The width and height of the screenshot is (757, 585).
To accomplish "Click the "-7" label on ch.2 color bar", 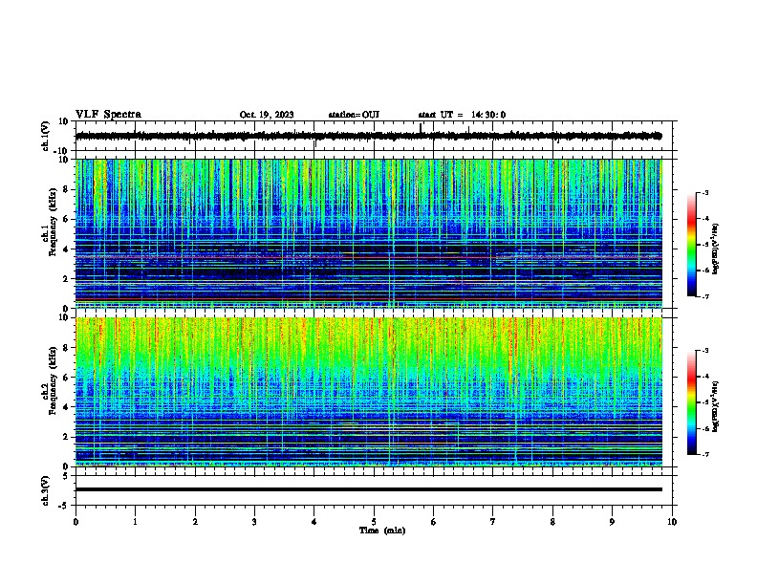I will pos(704,455).
